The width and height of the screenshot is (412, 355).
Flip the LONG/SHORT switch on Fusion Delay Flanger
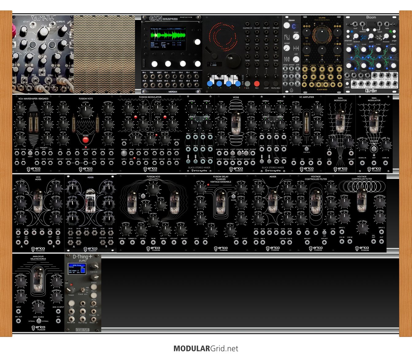click(x=233, y=196)
